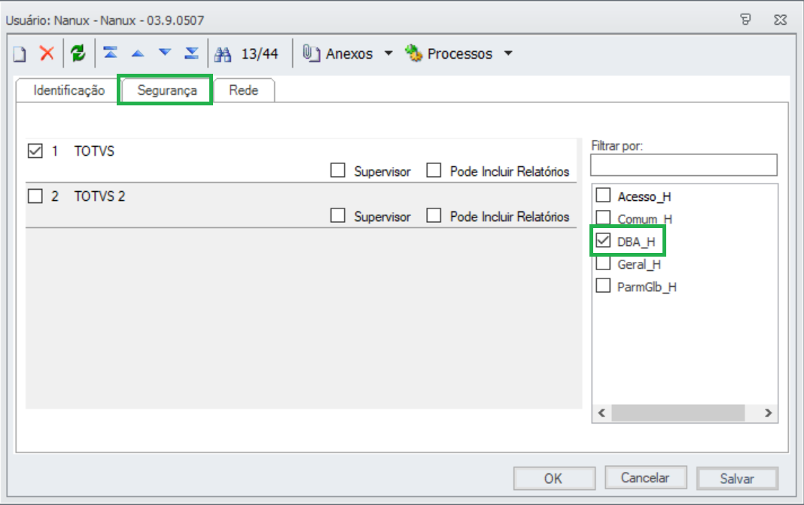This screenshot has height=505, width=804.
Task: Click the Salvar button
Action: point(737,479)
